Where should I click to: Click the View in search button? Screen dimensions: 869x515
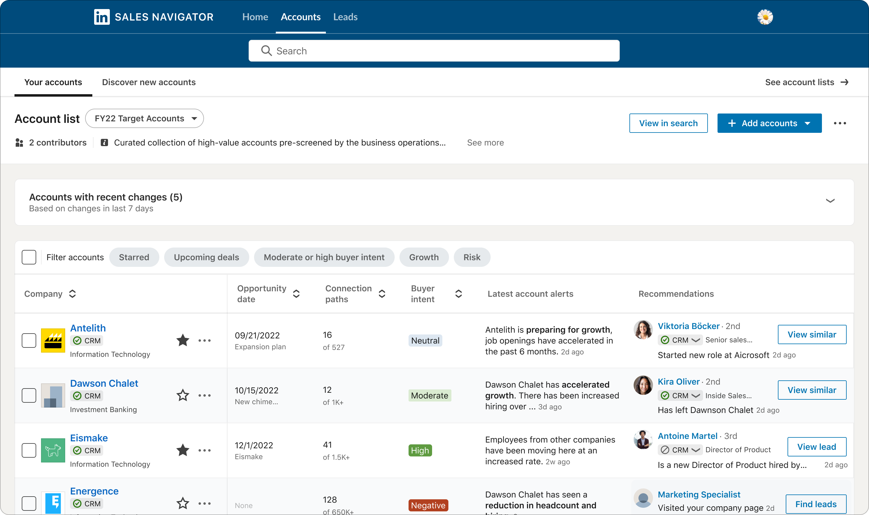click(669, 123)
